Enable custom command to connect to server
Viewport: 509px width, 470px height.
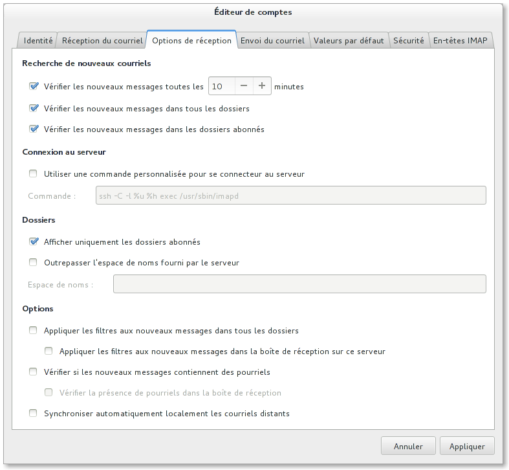pos(34,173)
